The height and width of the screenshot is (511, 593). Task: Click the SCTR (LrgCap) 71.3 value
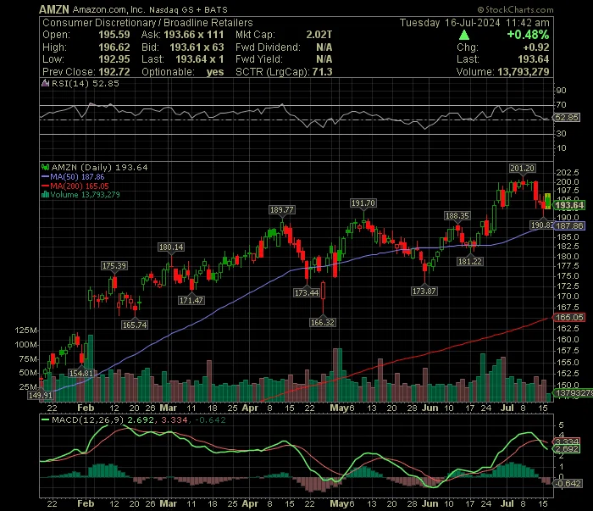[x=322, y=72]
